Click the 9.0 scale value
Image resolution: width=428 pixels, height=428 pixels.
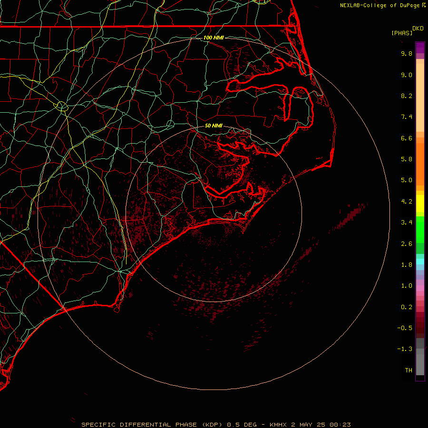tap(407, 75)
